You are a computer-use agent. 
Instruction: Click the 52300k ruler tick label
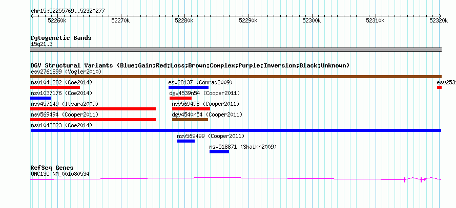point(312,20)
